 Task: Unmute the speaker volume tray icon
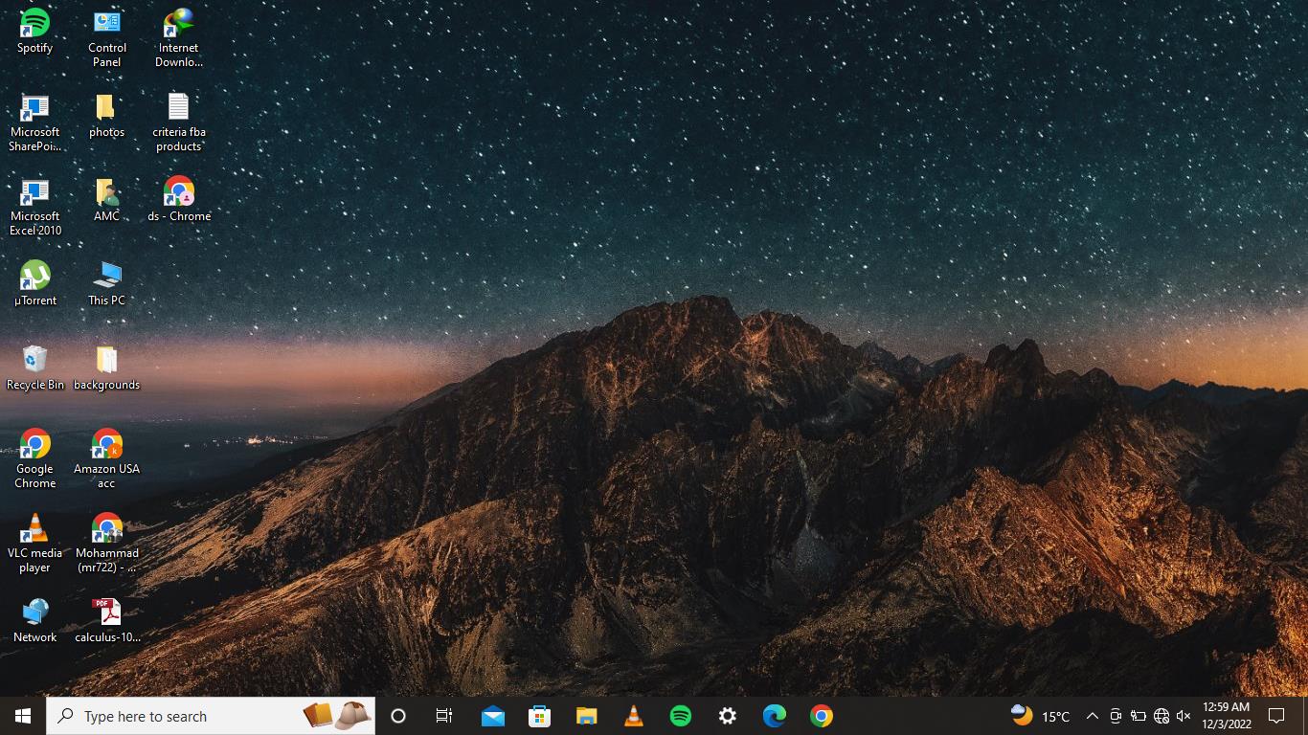coord(1184,716)
